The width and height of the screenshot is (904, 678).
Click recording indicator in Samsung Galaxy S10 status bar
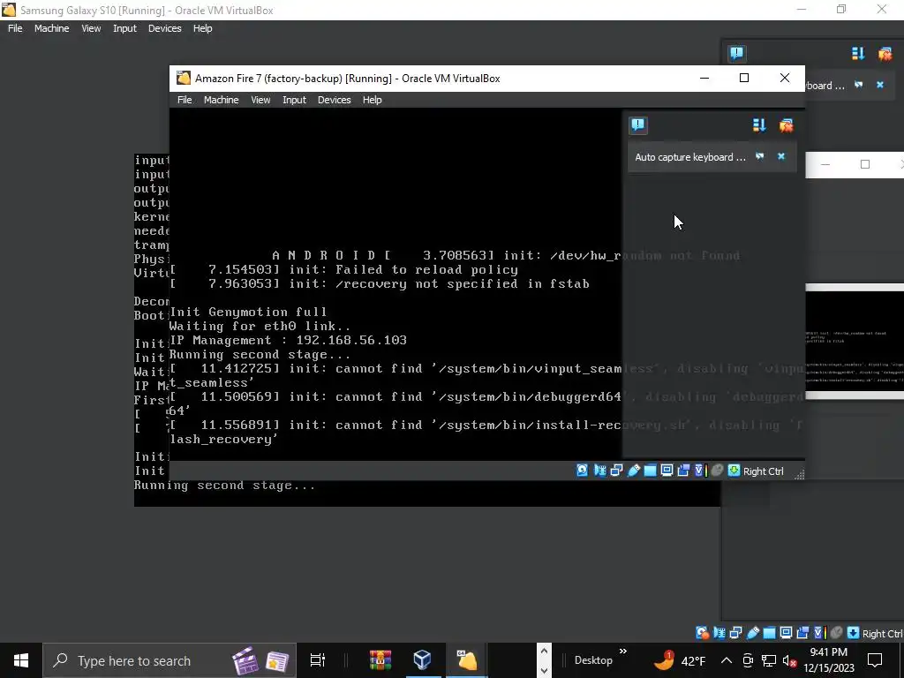802,633
